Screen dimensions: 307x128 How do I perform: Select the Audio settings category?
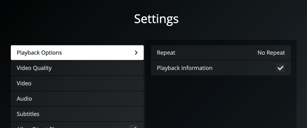tap(77, 99)
